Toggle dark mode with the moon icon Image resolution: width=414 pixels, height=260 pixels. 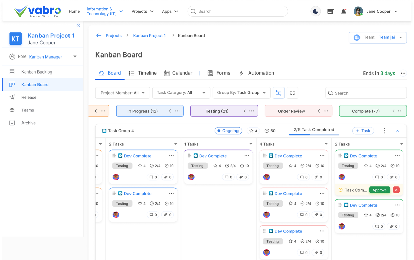pos(316,11)
